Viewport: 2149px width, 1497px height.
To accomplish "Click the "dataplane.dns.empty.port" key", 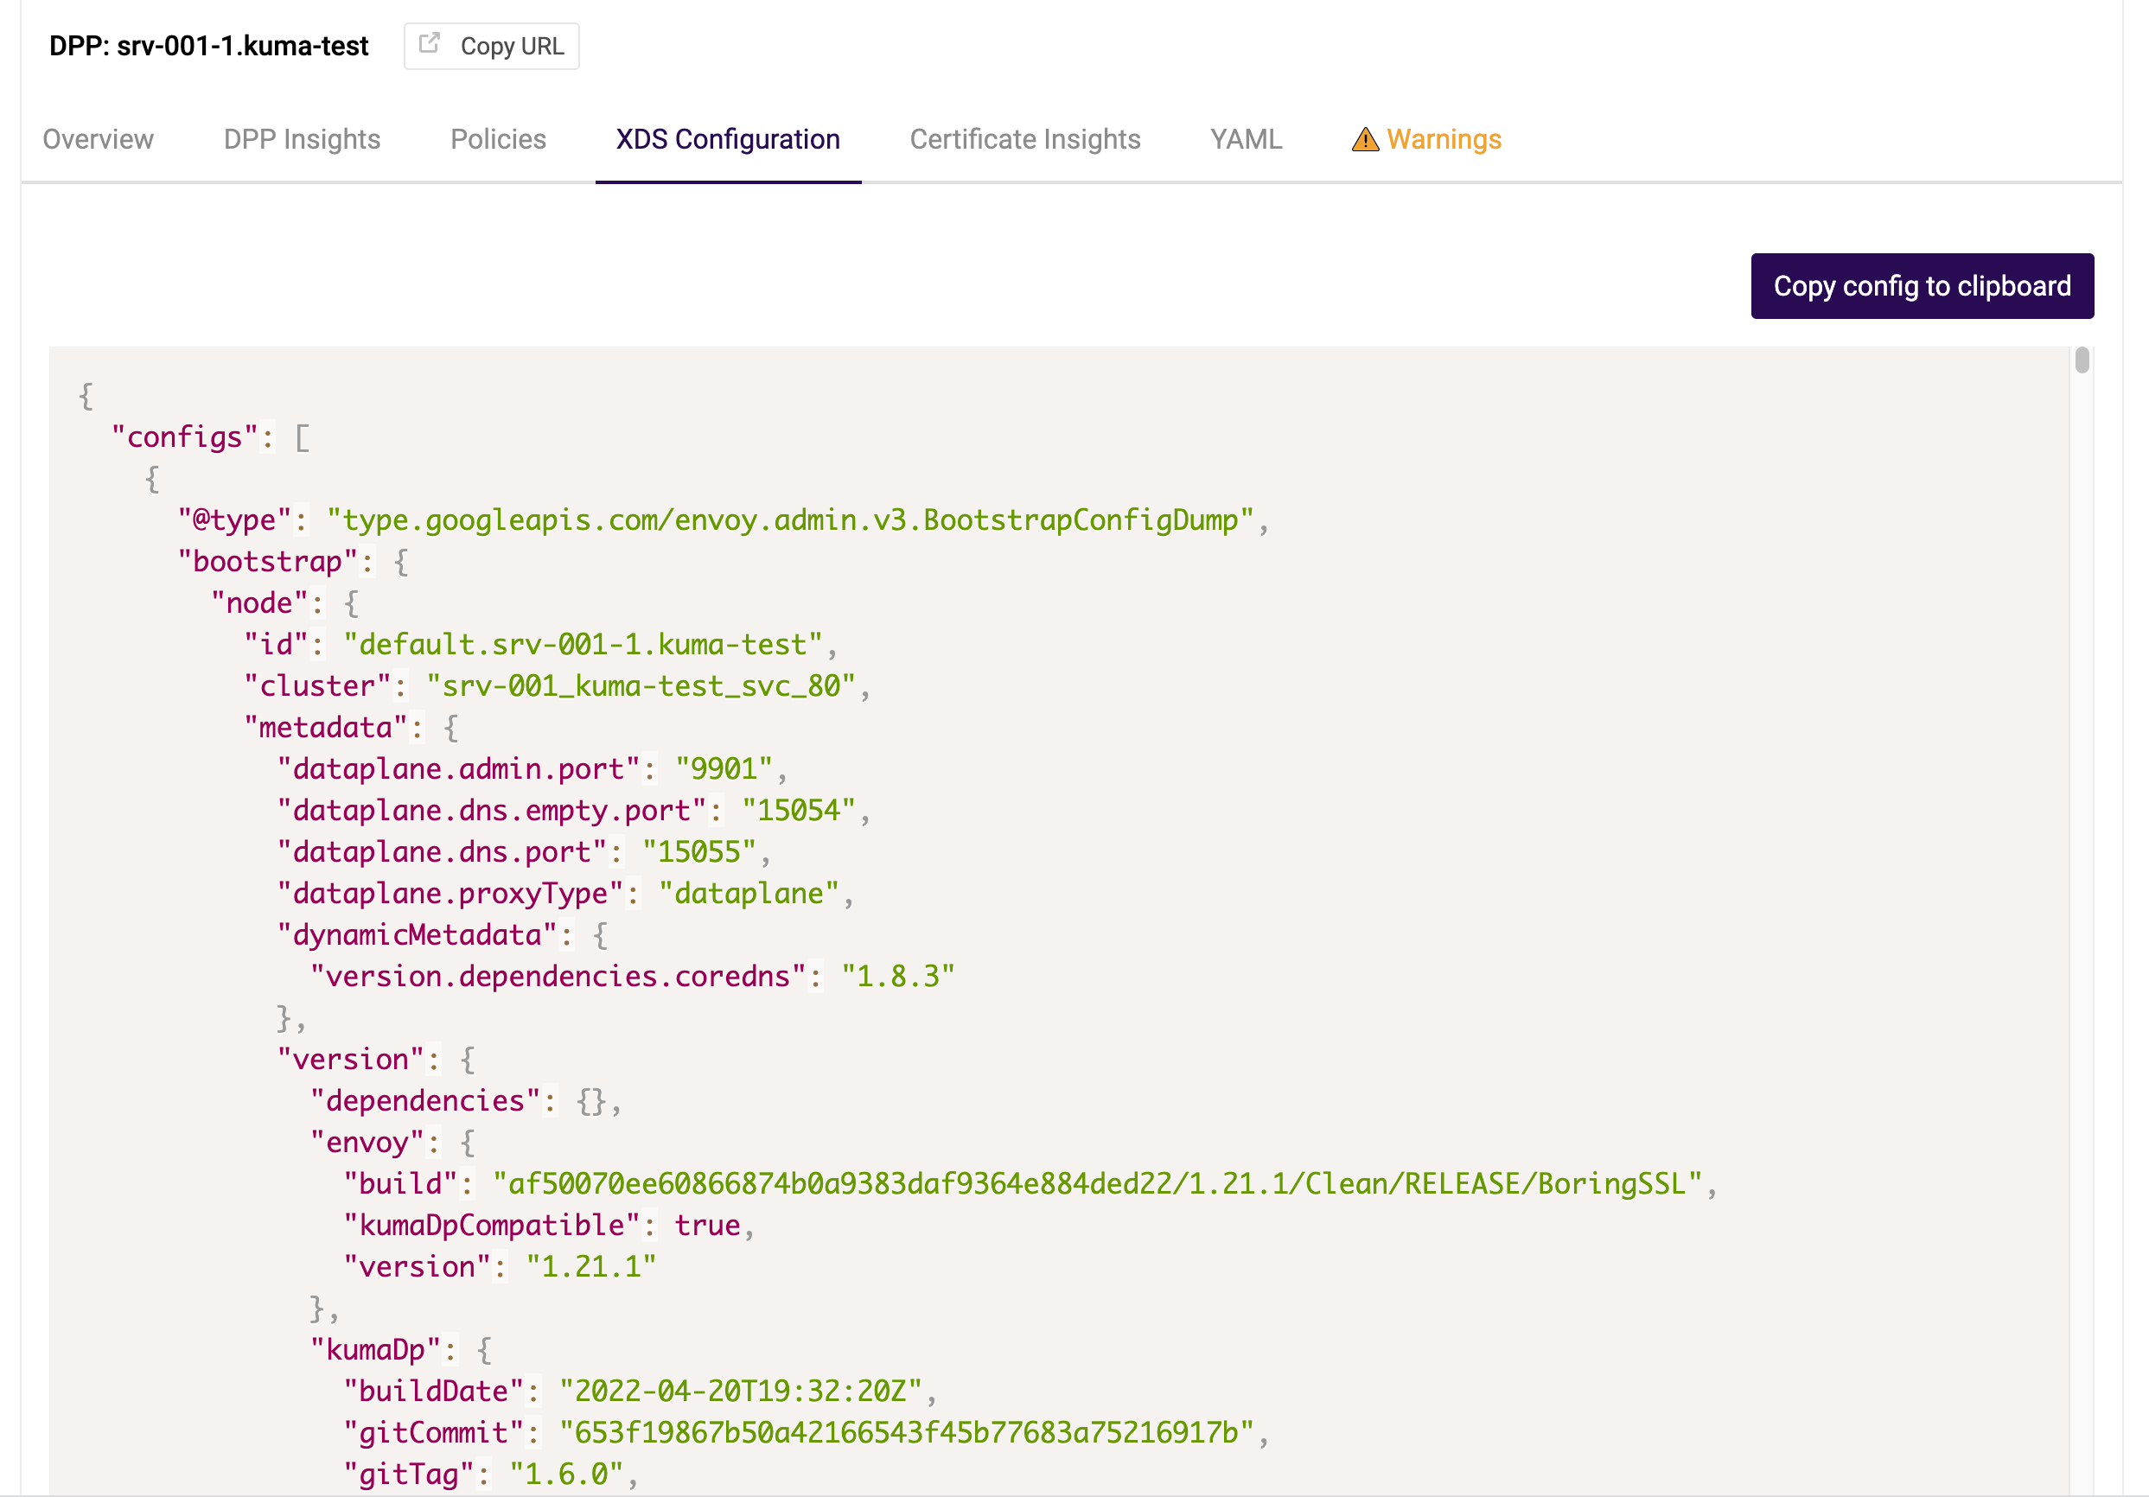I will tap(491, 810).
